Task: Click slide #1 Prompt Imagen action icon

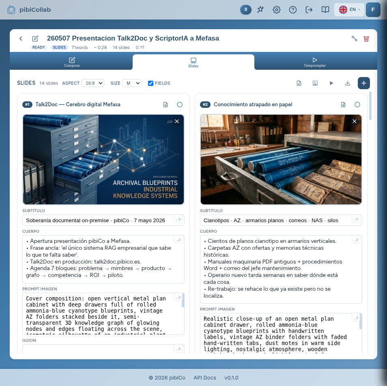Action: pos(178,297)
